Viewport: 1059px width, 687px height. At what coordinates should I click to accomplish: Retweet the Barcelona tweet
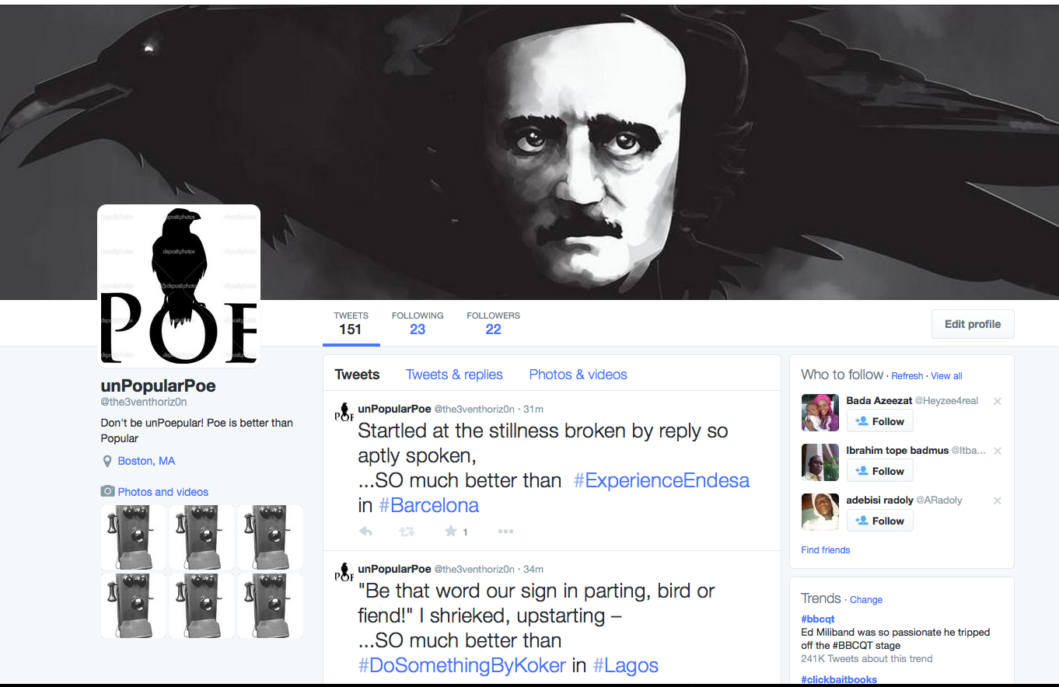(x=407, y=532)
